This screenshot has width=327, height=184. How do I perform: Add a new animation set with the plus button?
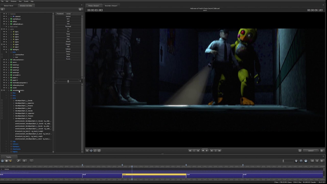[x=2, y=9]
